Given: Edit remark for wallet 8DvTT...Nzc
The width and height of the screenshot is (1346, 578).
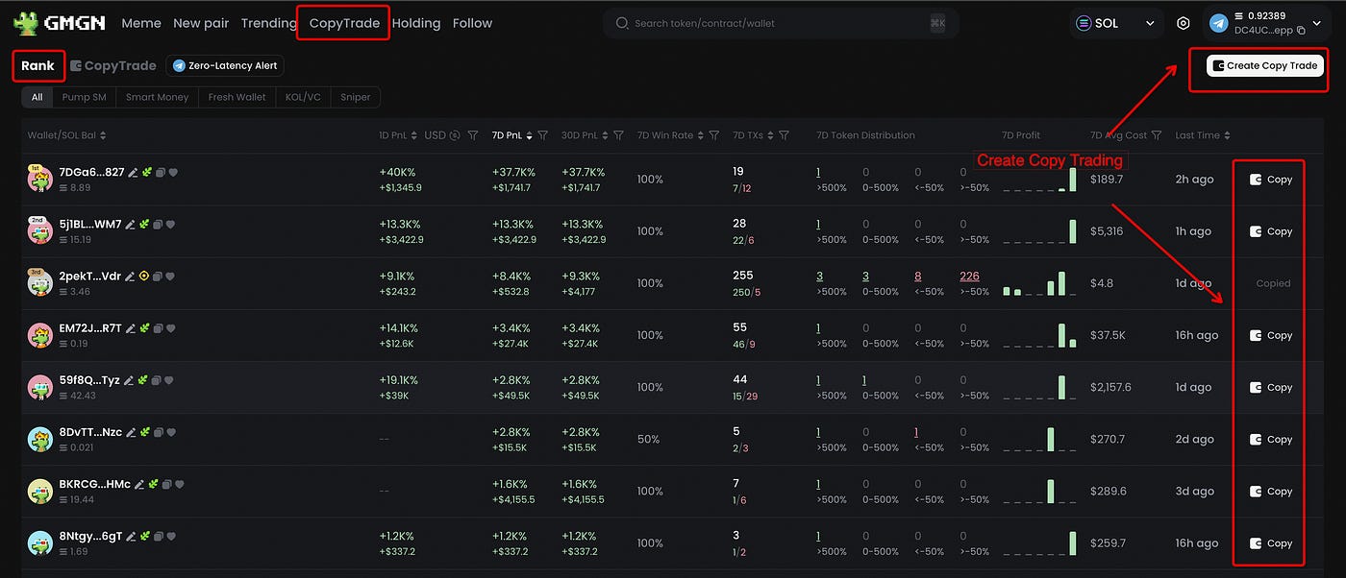Looking at the screenshot, I should [x=132, y=432].
